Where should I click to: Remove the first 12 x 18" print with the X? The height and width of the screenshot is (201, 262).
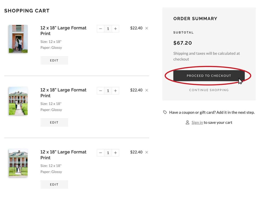[147, 28]
